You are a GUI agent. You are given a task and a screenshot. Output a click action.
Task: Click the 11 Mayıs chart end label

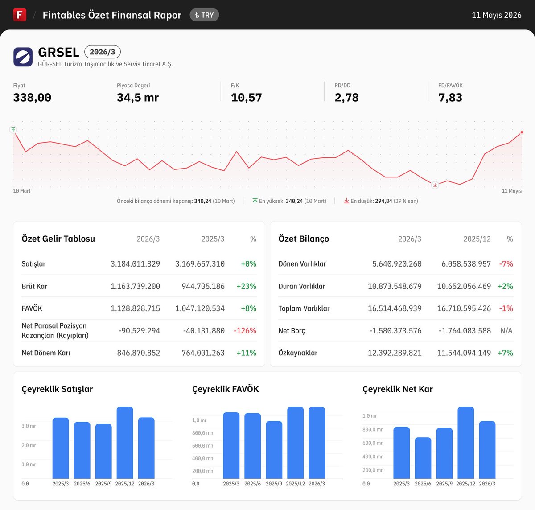click(x=511, y=191)
